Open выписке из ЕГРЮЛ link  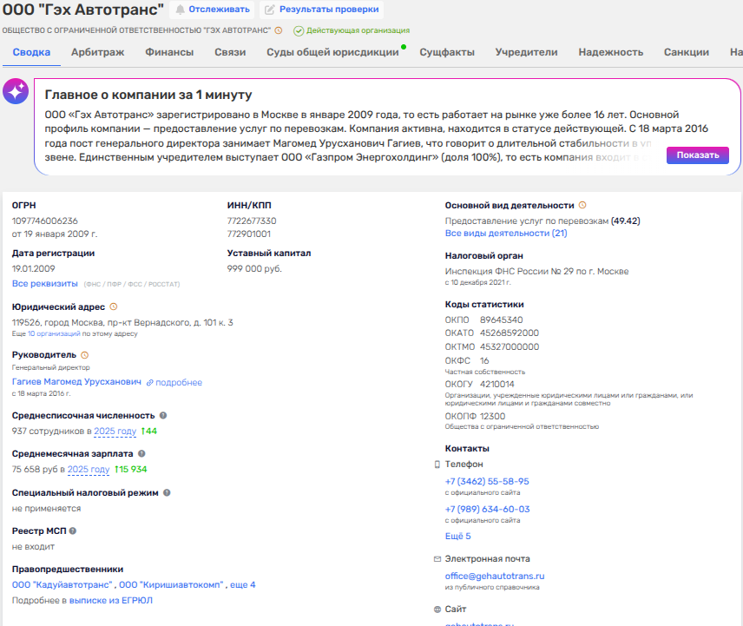pyautogui.click(x=111, y=601)
